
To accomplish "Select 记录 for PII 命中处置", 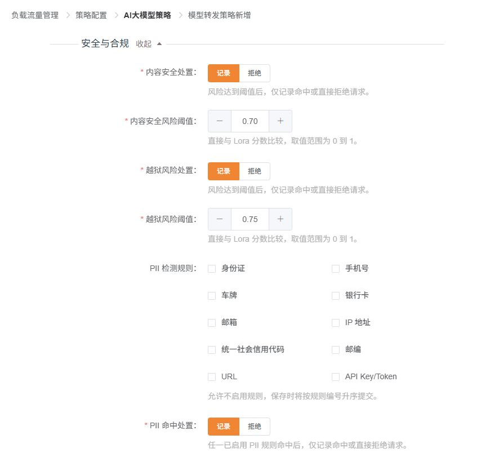I will tap(224, 427).
